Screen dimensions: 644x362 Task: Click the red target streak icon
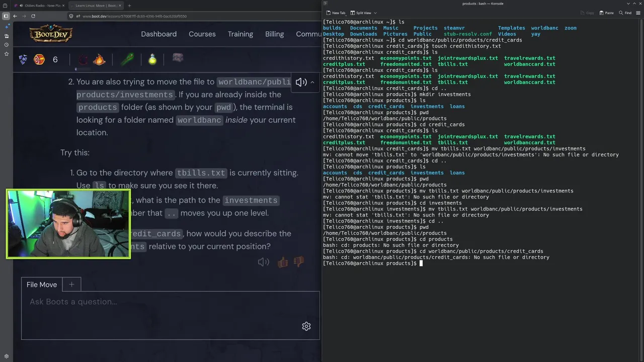click(x=39, y=59)
